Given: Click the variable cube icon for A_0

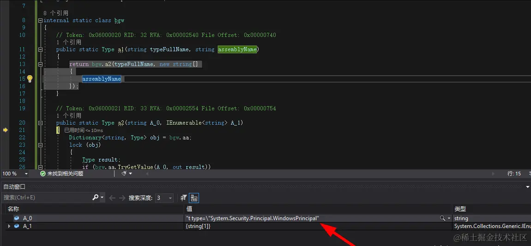Looking at the screenshot, I should (17, 218).
